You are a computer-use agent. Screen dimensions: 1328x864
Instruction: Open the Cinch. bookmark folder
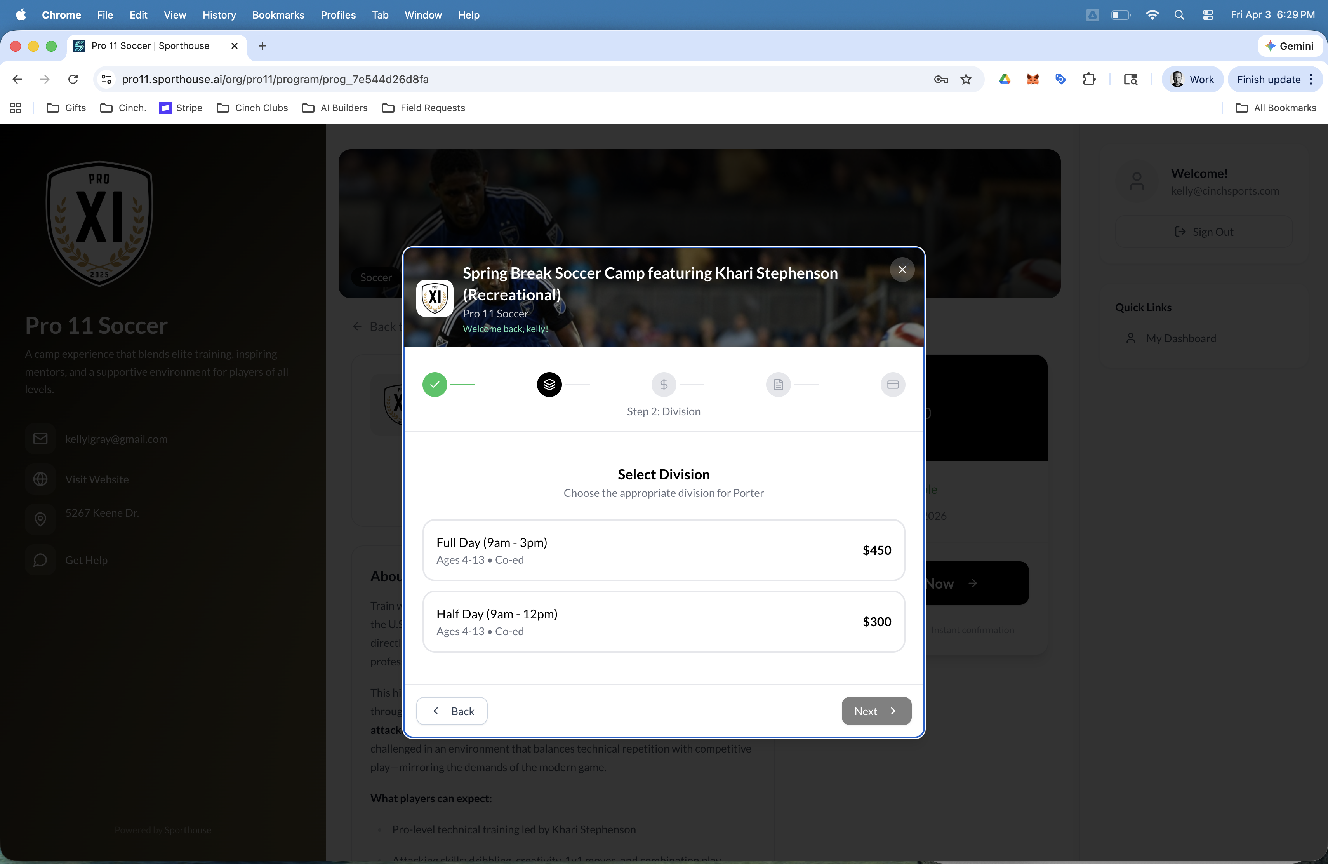coord(123,108)
